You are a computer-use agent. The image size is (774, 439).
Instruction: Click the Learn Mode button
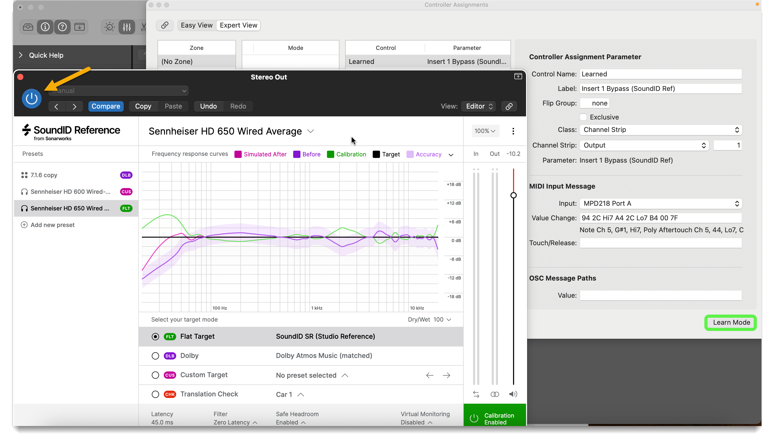coord(731,322)
